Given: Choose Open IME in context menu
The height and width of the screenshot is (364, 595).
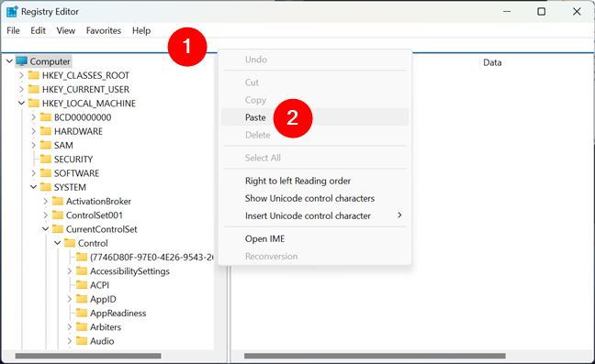Looking at the screenshot, I should pos(315,238).
